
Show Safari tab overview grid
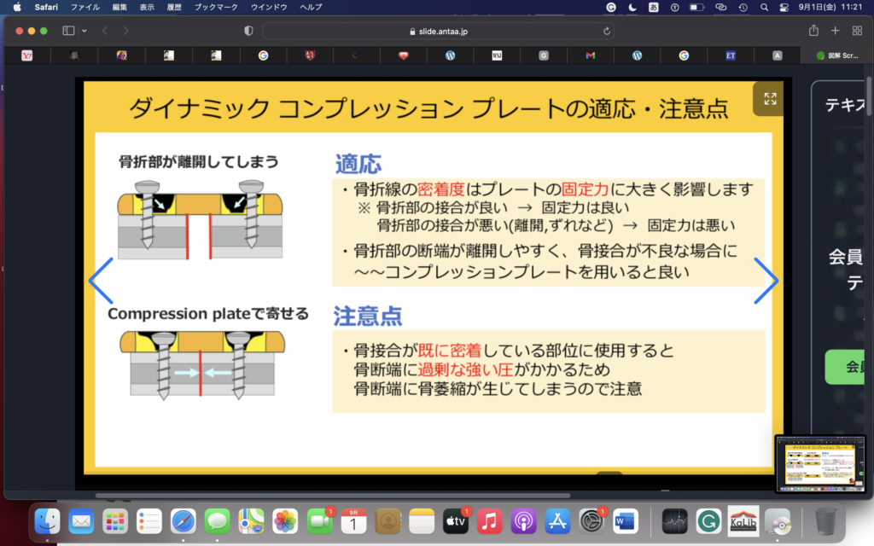[857, 31]
